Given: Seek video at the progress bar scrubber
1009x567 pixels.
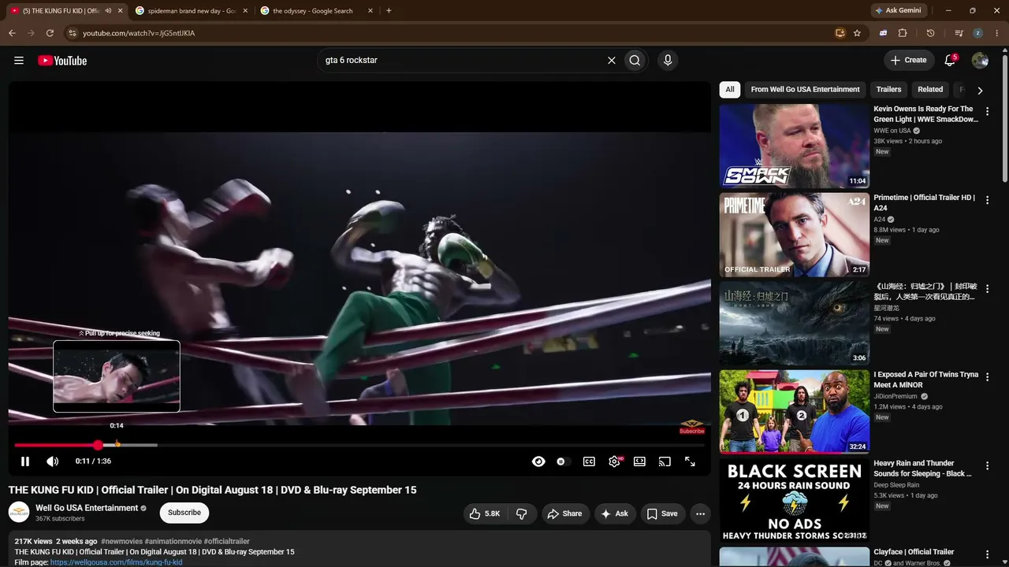Looking at the screenshot, I should (x=98, y=446).
